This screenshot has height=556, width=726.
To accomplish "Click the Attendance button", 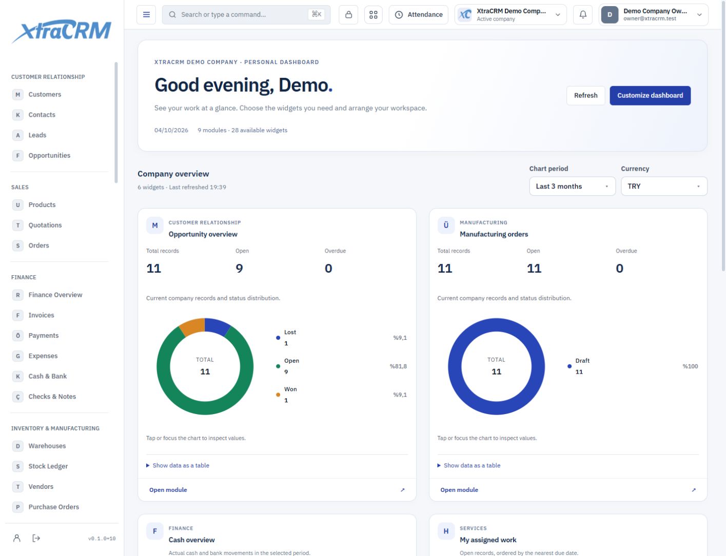I will tap(419, 15).
